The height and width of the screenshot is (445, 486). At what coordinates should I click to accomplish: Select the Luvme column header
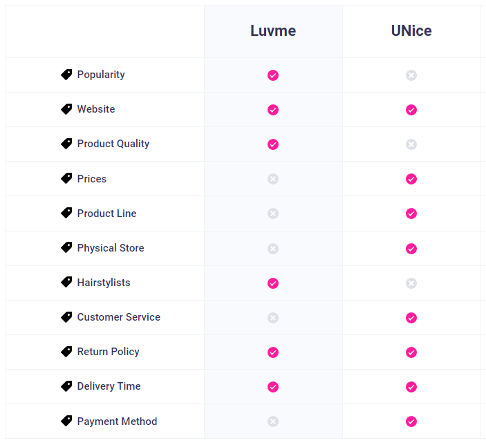click(x=273, y=30)
